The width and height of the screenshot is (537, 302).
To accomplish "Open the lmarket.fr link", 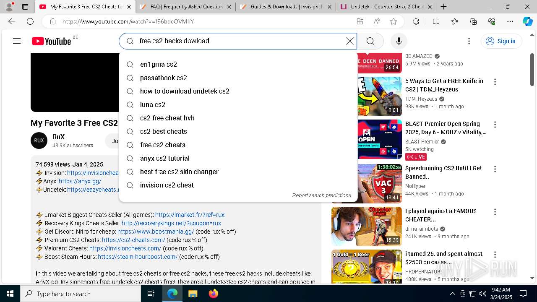I will point(190,215).
